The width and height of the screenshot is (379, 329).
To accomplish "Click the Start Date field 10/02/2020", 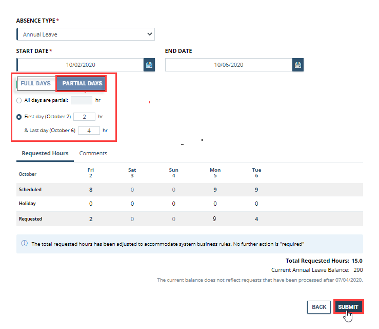I will [81, 65].
